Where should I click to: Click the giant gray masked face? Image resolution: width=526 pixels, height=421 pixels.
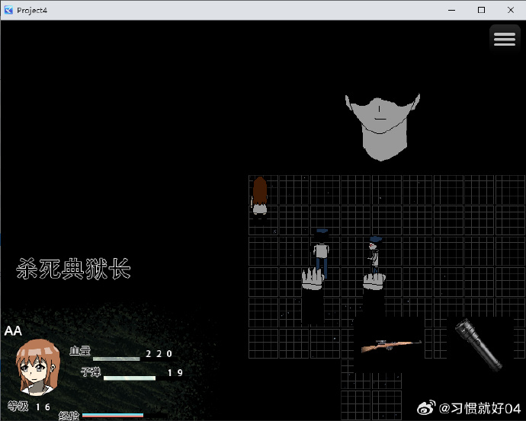pos(383,127)
